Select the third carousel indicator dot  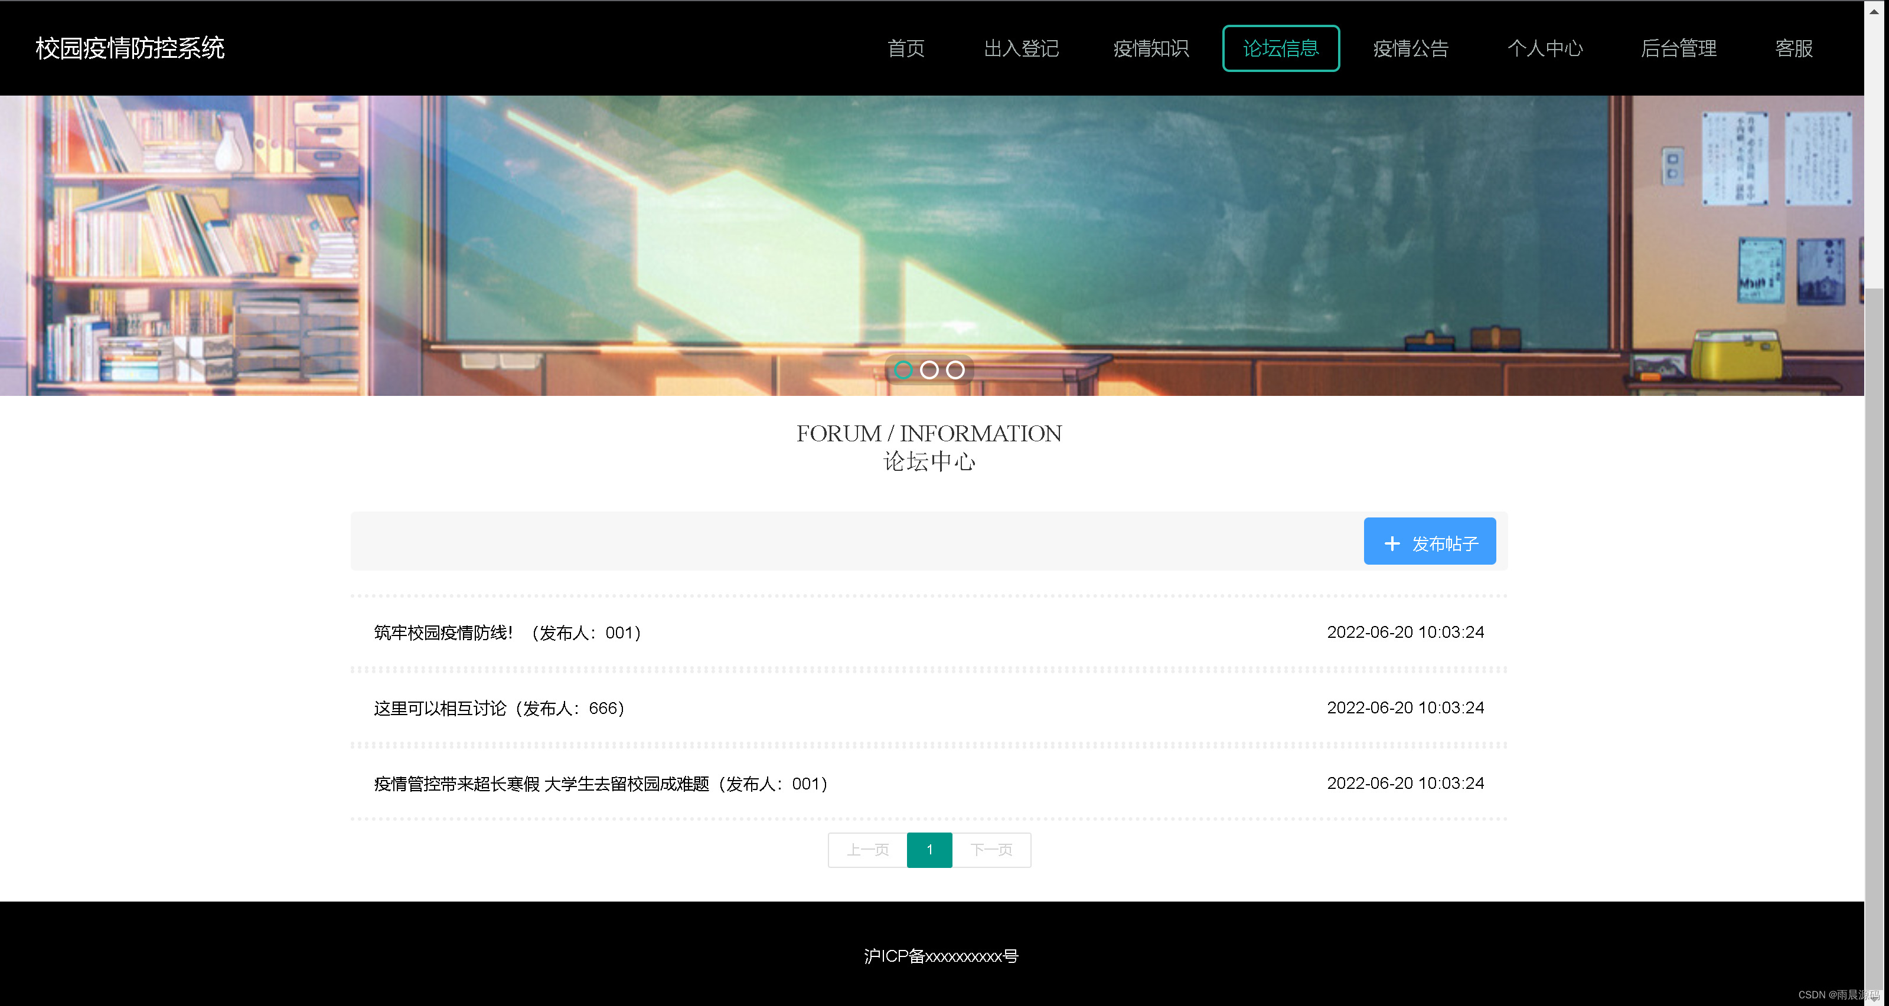(x=955, y=370)
